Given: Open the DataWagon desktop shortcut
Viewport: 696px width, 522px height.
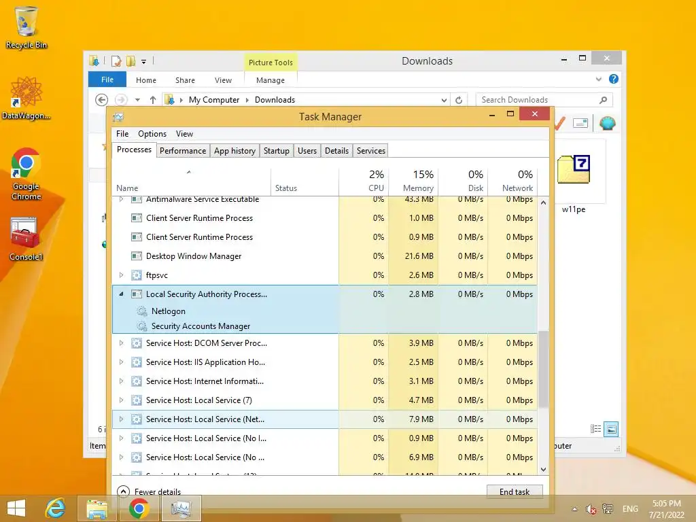Looking at the screenshot, I should click(27, 98).
